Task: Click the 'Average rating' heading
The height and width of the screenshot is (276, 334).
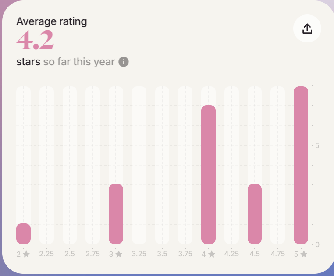Action: [x=52, y=21]
